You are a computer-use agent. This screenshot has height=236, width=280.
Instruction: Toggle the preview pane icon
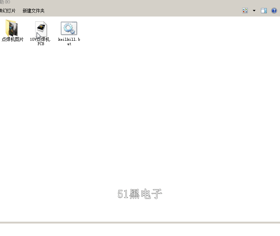[264, 11]
